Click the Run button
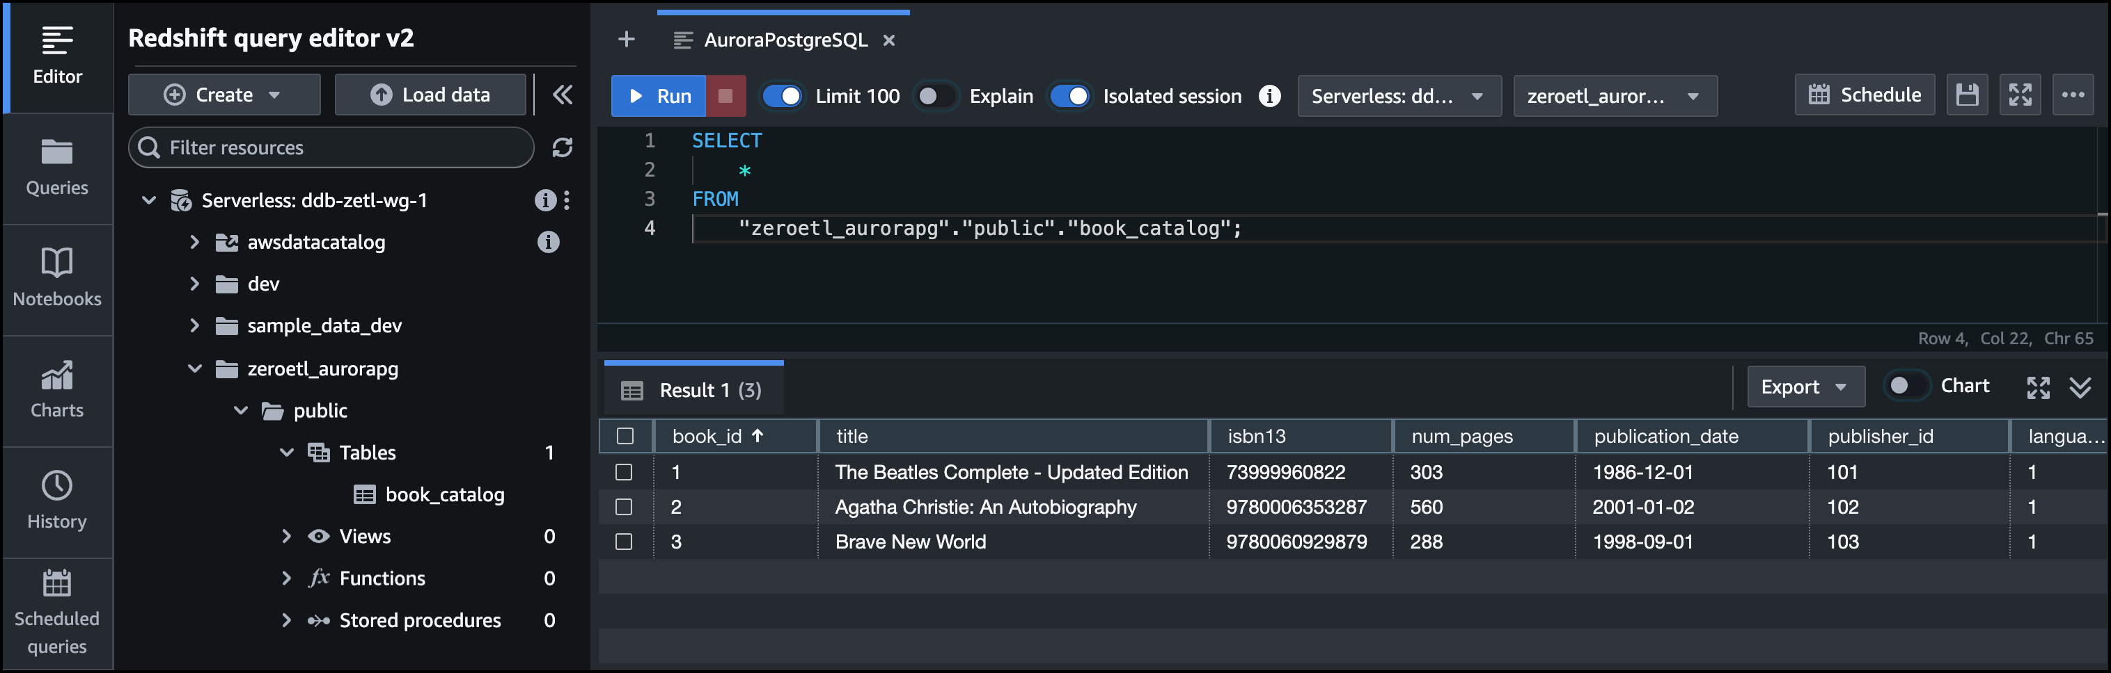Screen dimensions: 2111x673 [659, 96]
